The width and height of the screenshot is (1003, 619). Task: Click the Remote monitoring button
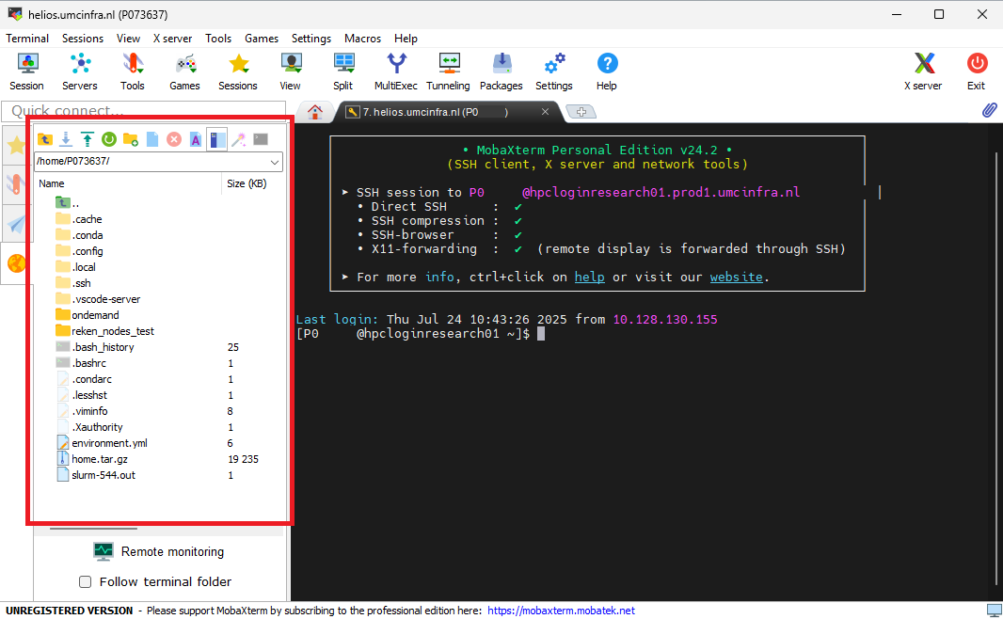pos(159,551)
